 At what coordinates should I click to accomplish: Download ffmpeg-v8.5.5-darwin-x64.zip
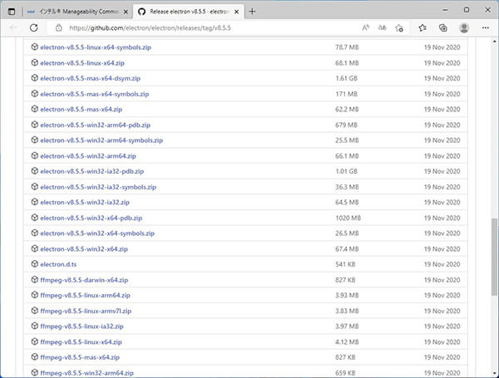click(84, 280)
